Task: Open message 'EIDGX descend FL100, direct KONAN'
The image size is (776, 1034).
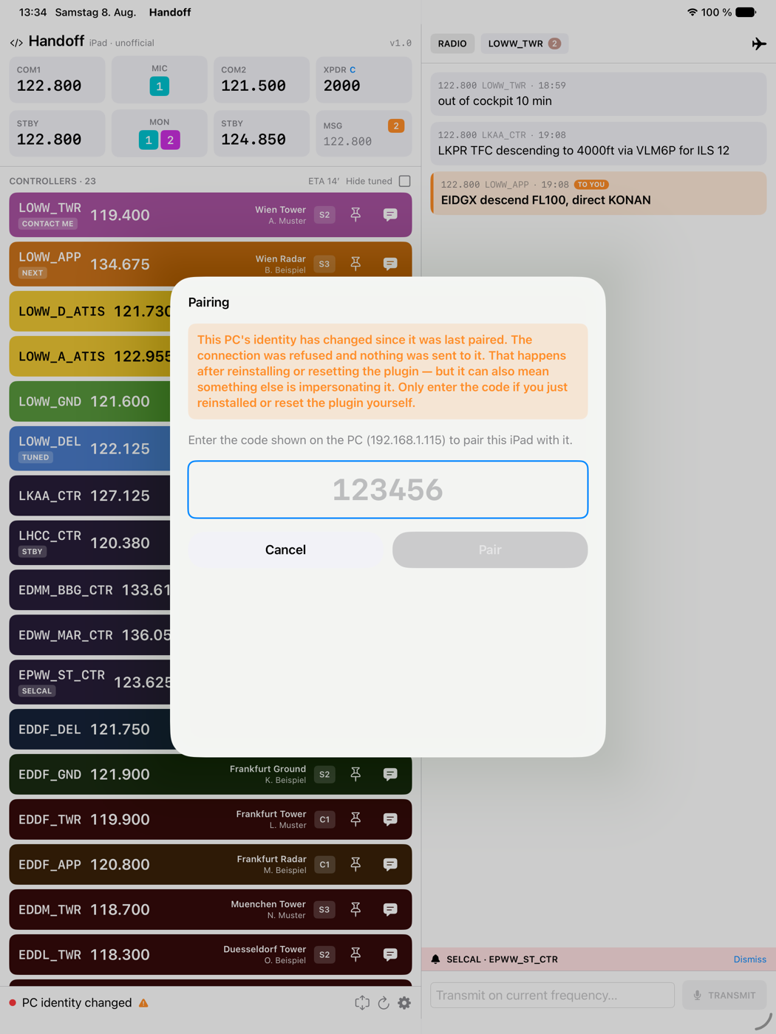Action: pos(599,193)
